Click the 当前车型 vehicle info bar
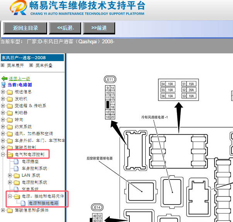The height and width of the screenshot is (222, 233). click(x=117, y=45)
